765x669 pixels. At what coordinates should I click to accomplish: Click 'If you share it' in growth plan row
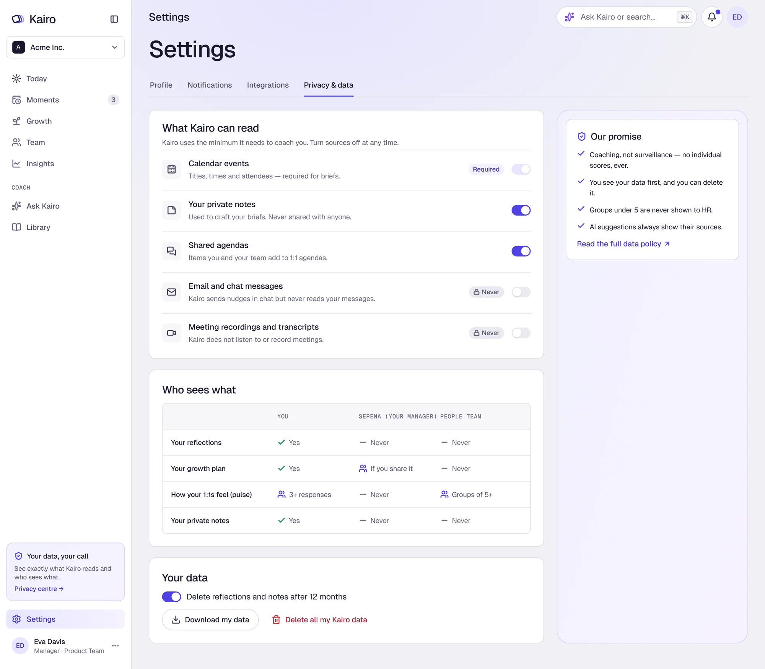click(x=386, y=469)
